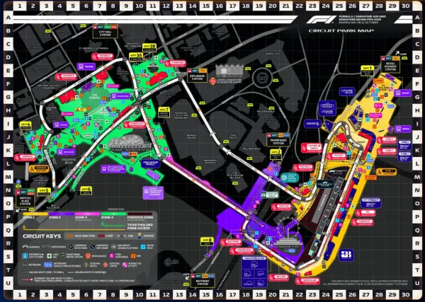Click the Power Bank Rental Station legend icon
425x302 pixels.
pos(63,256)
